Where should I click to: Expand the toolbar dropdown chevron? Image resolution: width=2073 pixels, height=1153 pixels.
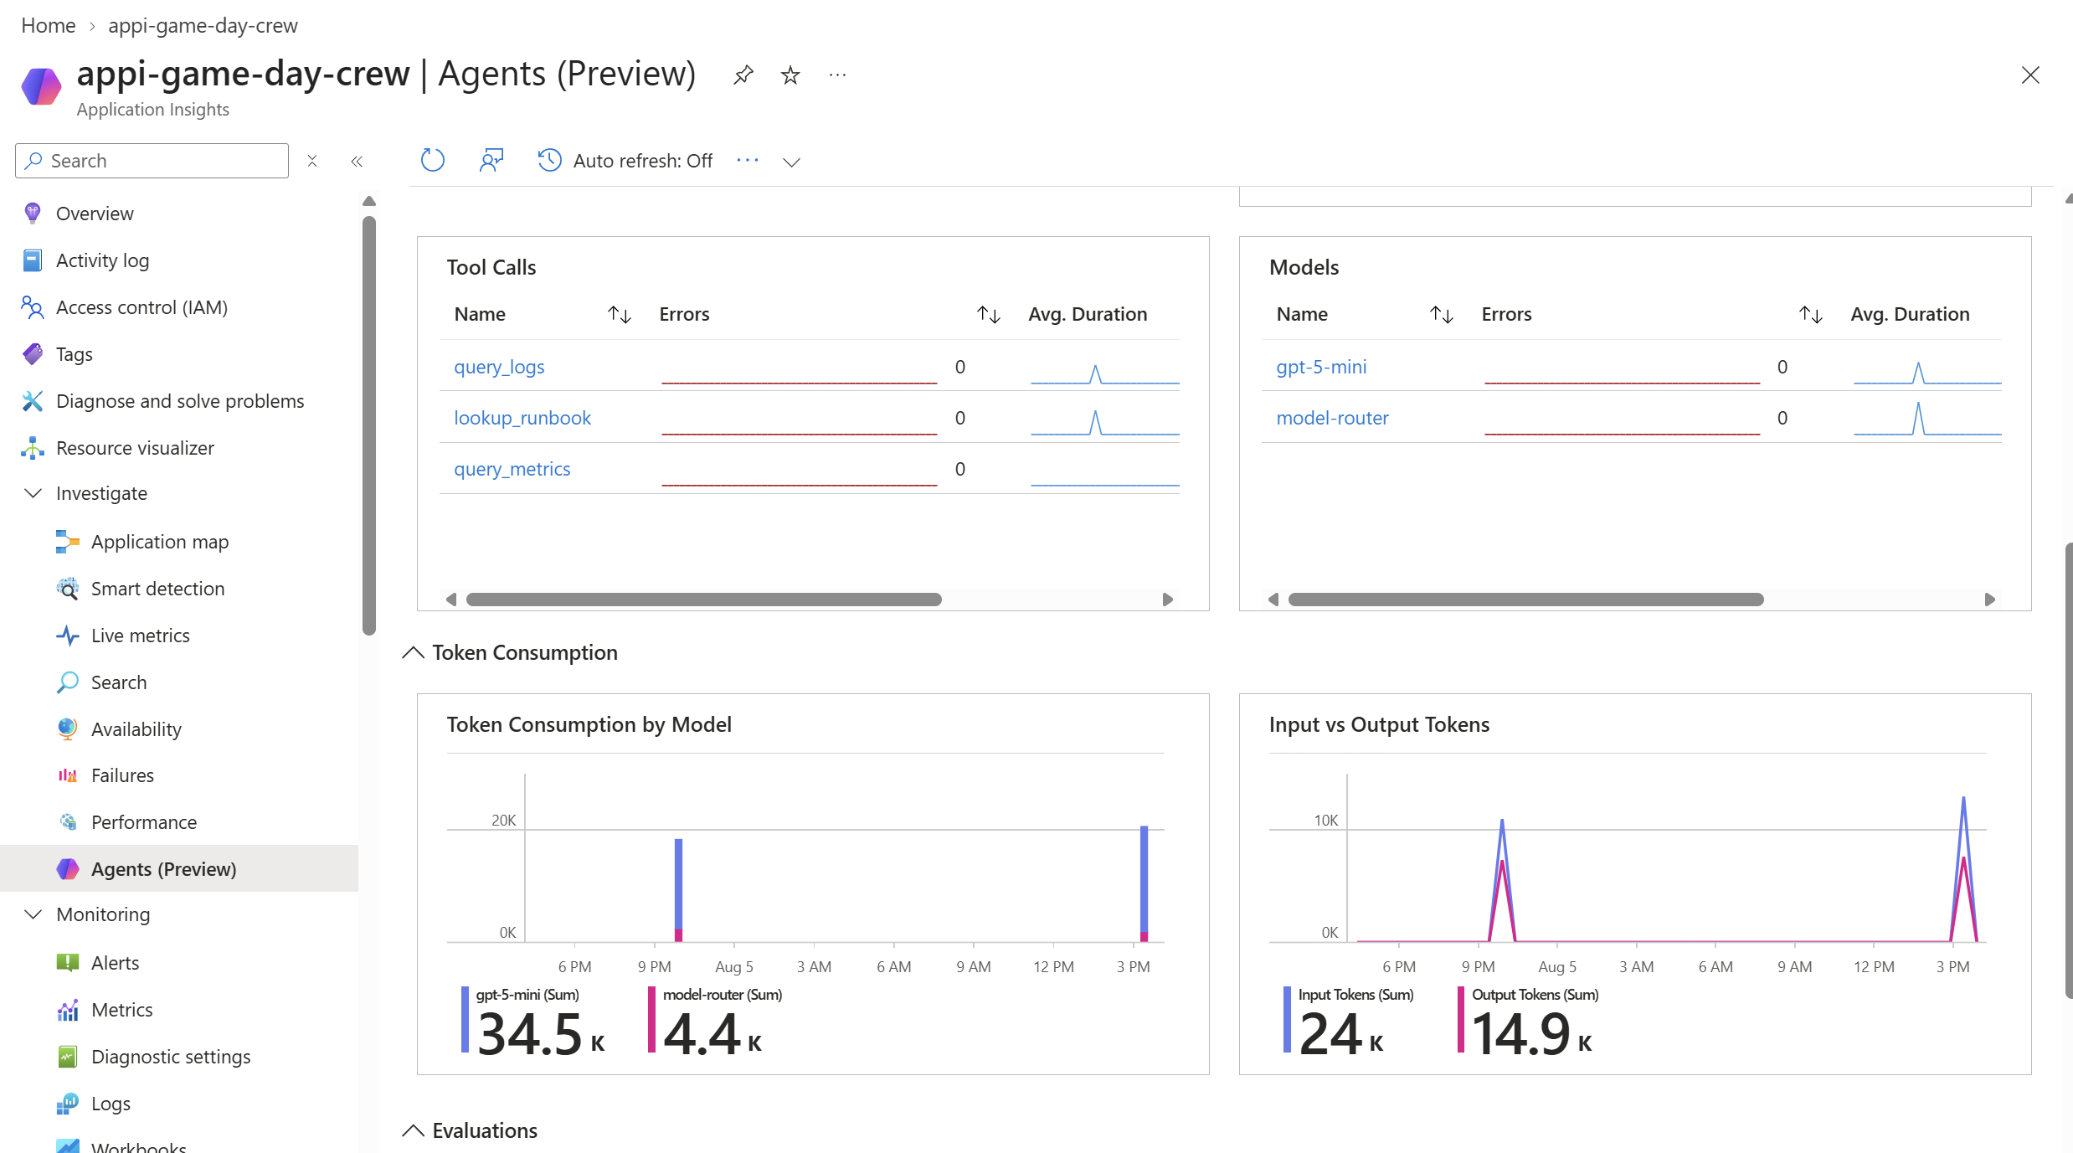[x=791, y=162]
